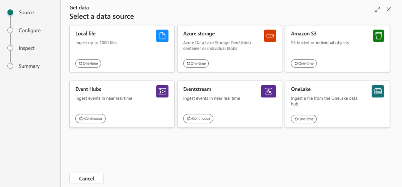Click the 'S3 bucket or individual objects' text
The width and height of the screenshot is (402, 187).
[320, 43]
